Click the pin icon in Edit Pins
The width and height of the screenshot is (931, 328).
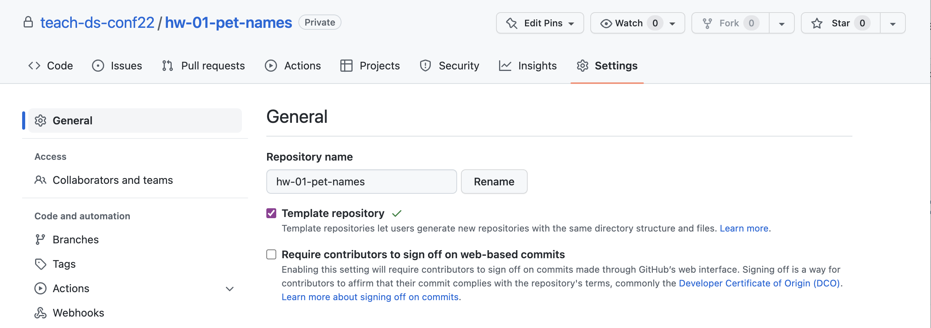point(512,23)
